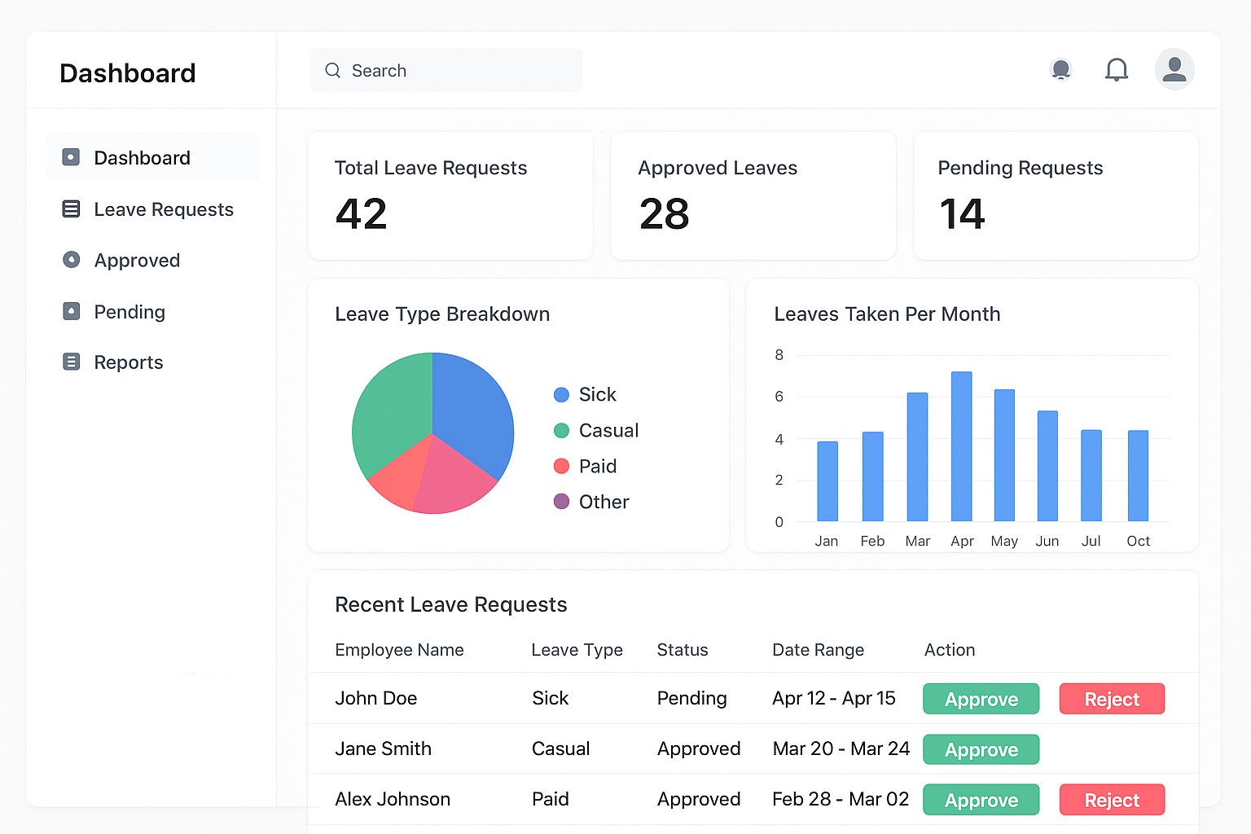The height and width of the screenshot is (834, 1251).
Task: Click the April bar in monthly chart
Action: pyautogui.click(x=961, y=446)
